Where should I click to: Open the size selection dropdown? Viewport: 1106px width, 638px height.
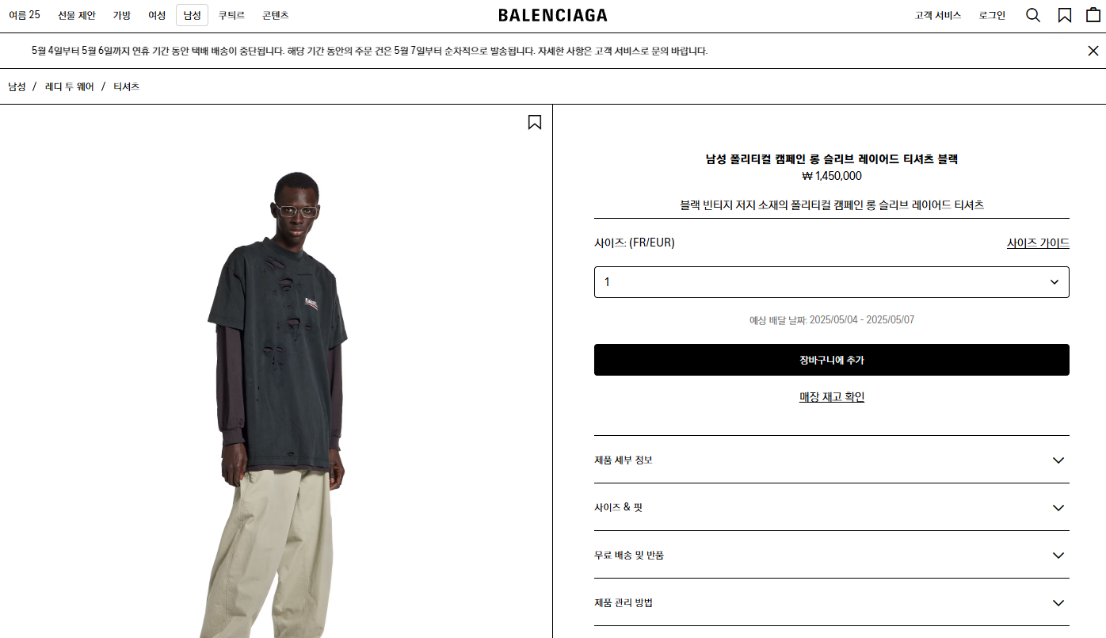[832, 282]
